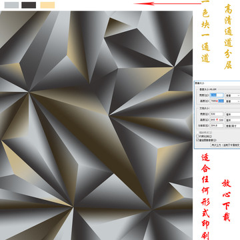This screenshot has height=240, width=240.
Task: Pick the beige tan color swatch
Action: click(47, 5)
